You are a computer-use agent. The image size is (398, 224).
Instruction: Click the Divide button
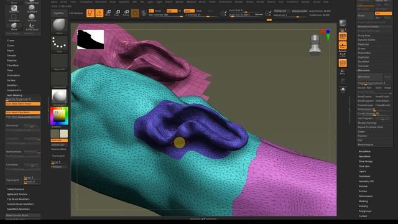tap(366, 16)
